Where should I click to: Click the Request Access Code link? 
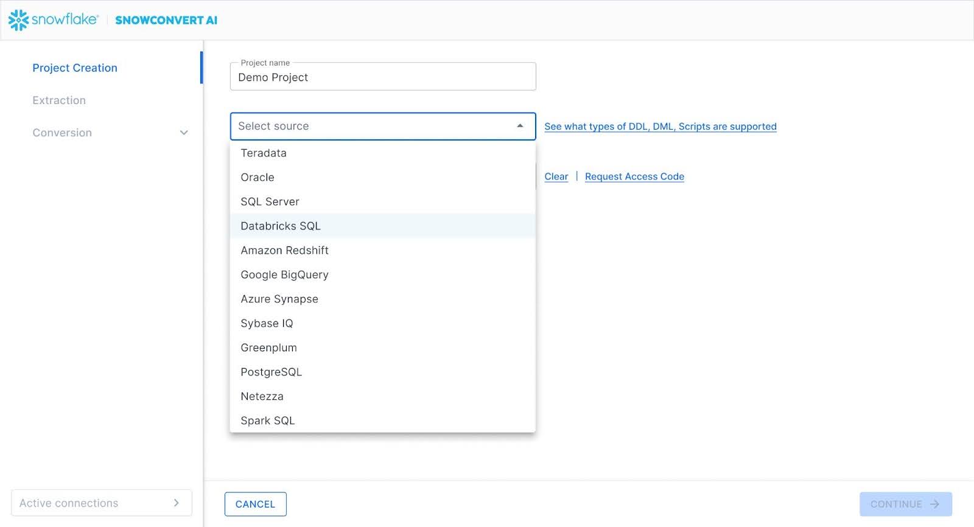click(x=634, y=176)
